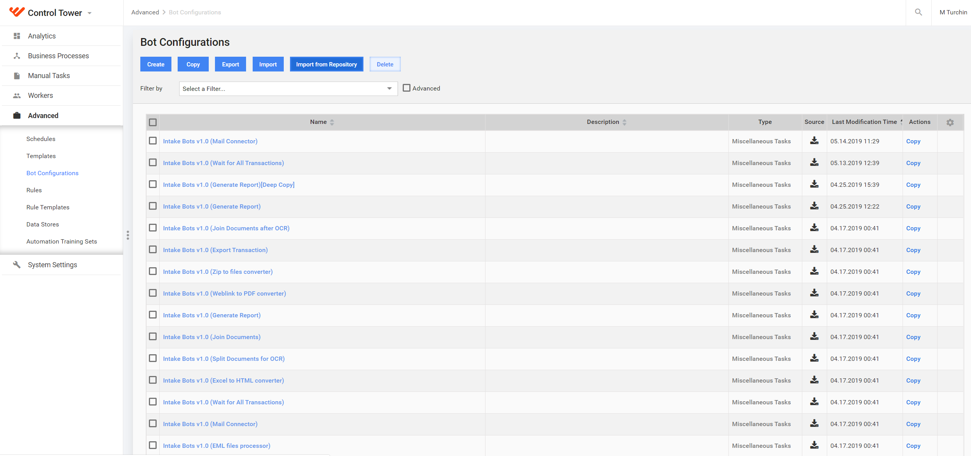Select checkbox for Zip to files converter

pos(153,271)
